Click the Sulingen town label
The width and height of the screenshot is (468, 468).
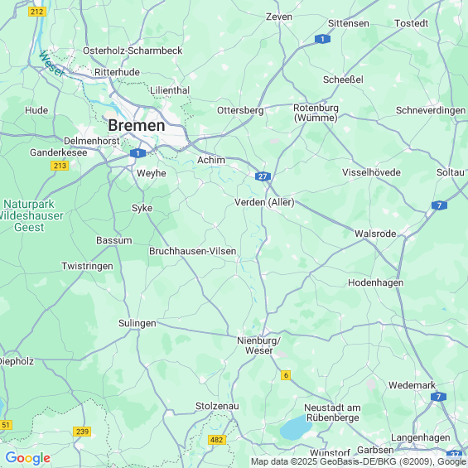138,323
